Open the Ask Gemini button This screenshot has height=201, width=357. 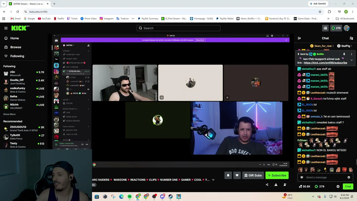point(318,4)
